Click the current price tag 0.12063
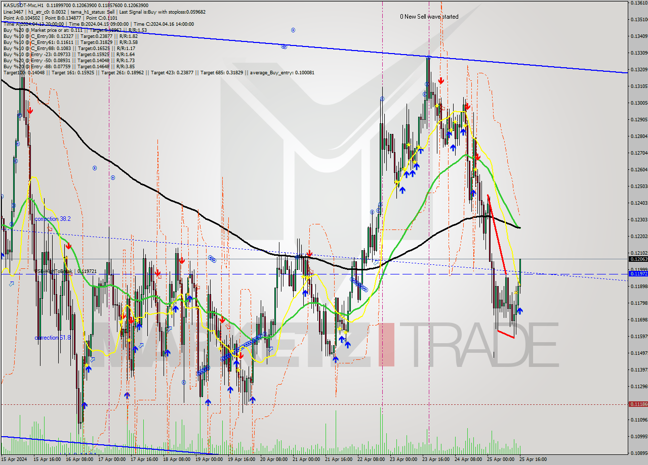Viewport: 648px width, 465px height. point(637,259)
